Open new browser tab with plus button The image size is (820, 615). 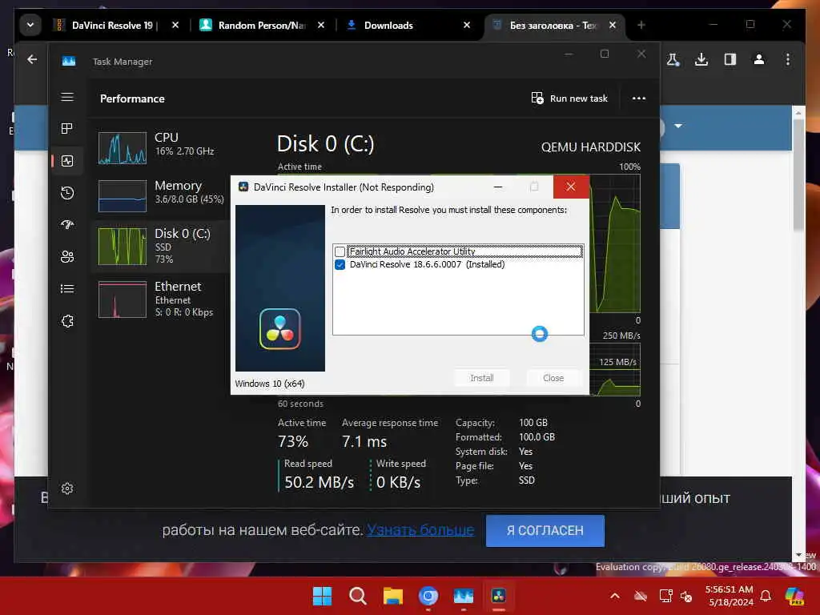click(641, 25)
